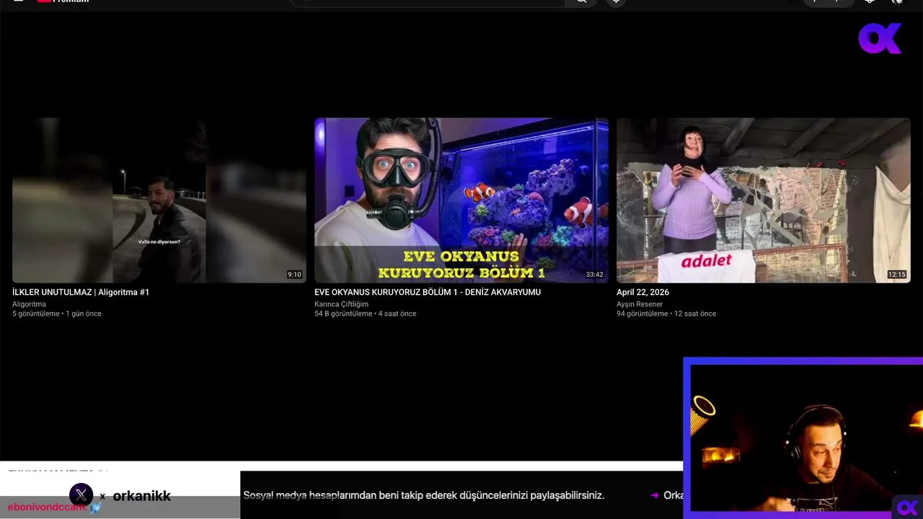Click the 'April 22, 2026' video title
The image size is (923, 519).
(x=642, y=292)
